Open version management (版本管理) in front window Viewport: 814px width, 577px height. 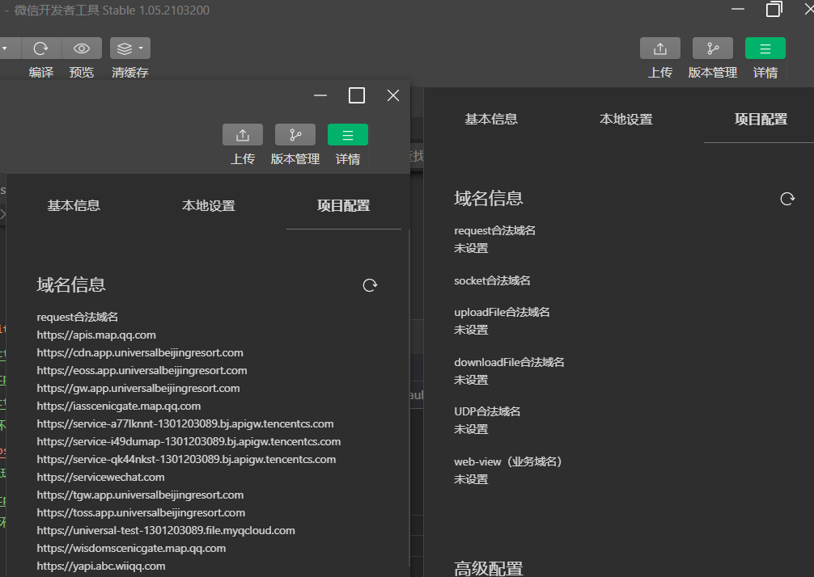(295, 135)
